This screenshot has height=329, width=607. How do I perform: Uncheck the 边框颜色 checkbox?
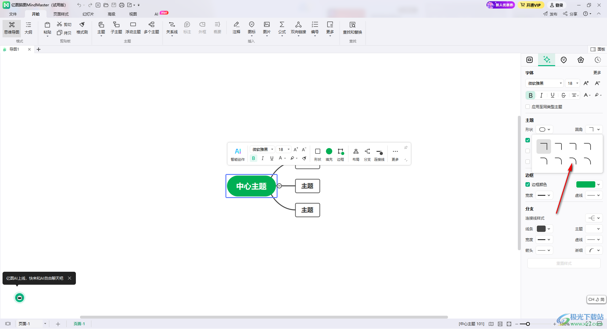tap(528, 184)
